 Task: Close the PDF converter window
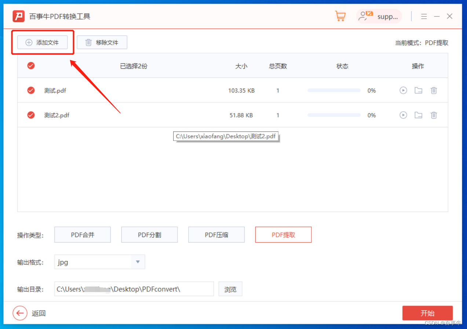point(449,16)
